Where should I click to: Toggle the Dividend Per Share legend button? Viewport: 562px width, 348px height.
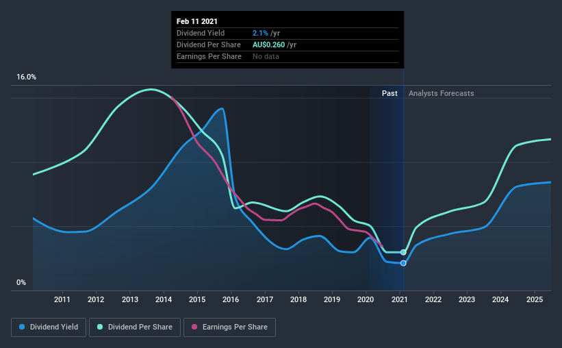pos(135,327)
